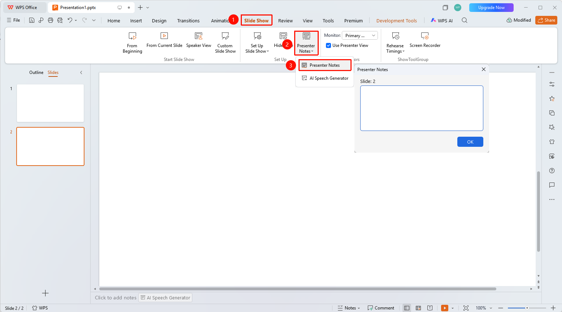562x312 pixels.
Task: Open the zoom percentage dropdown arrow
Action: [x=491, y=308]
